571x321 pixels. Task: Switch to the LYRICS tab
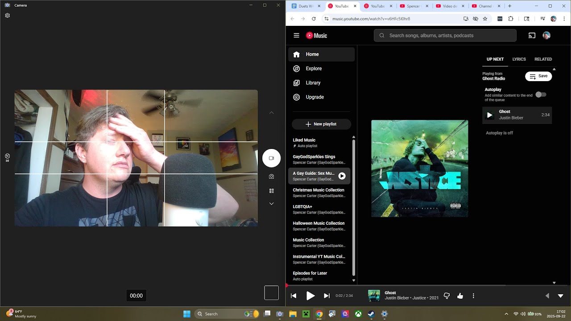tap(519, 59)
